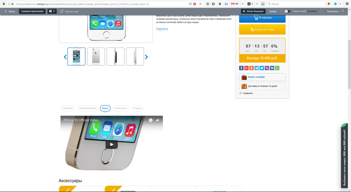Click the Выгода 16 495 руб. banner
351x192 pixels.
pos(262,58)
